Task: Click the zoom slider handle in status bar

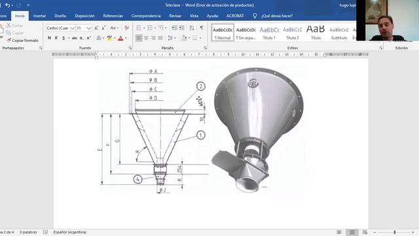Action: click(x=394, y=232)
